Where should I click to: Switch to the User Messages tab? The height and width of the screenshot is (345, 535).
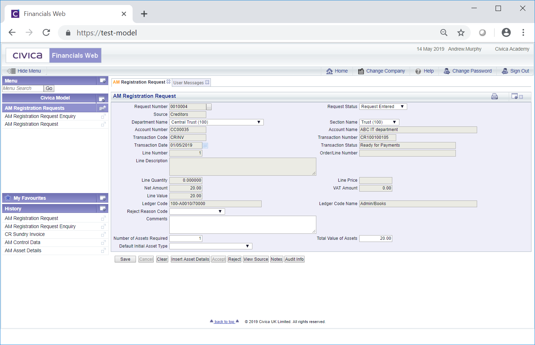point(189,83)
